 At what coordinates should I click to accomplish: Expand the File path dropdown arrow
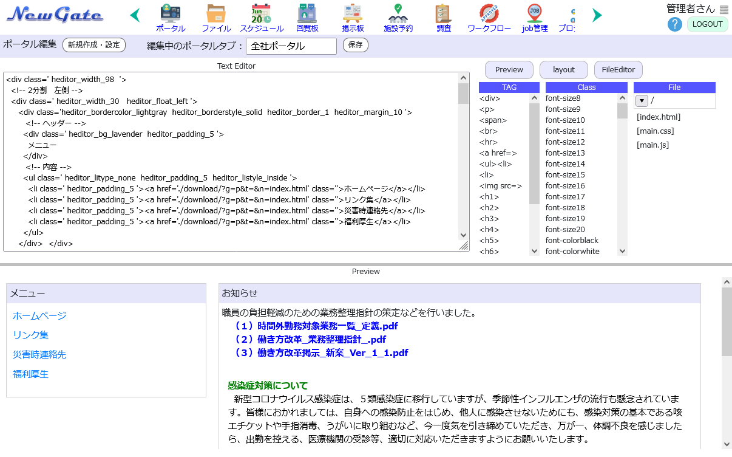point(642,101)
